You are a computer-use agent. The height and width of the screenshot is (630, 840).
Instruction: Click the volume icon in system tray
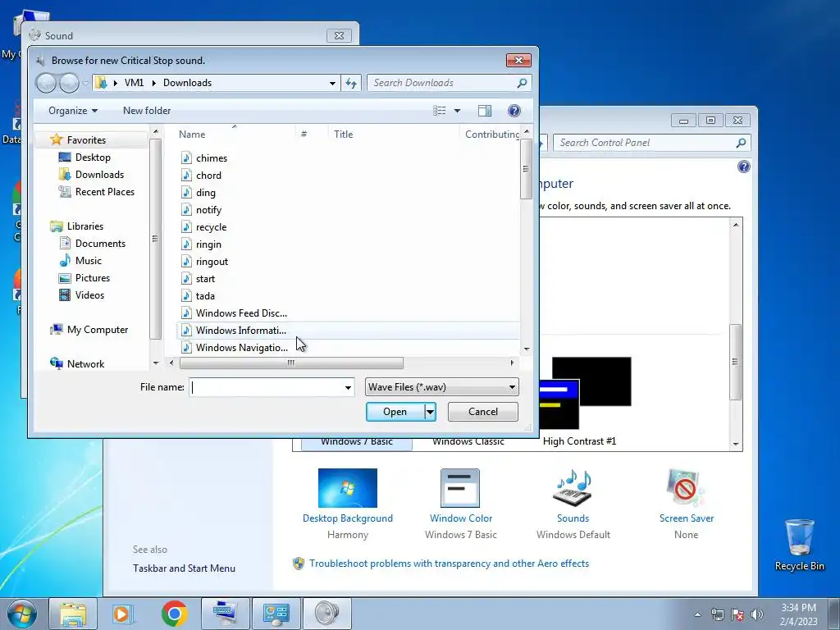tap(756, 614)
